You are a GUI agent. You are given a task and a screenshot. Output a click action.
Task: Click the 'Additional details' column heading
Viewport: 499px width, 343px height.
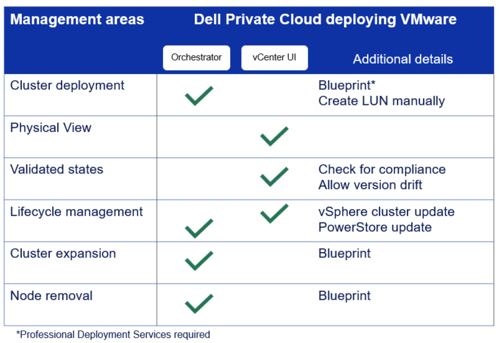pos(403,59)
